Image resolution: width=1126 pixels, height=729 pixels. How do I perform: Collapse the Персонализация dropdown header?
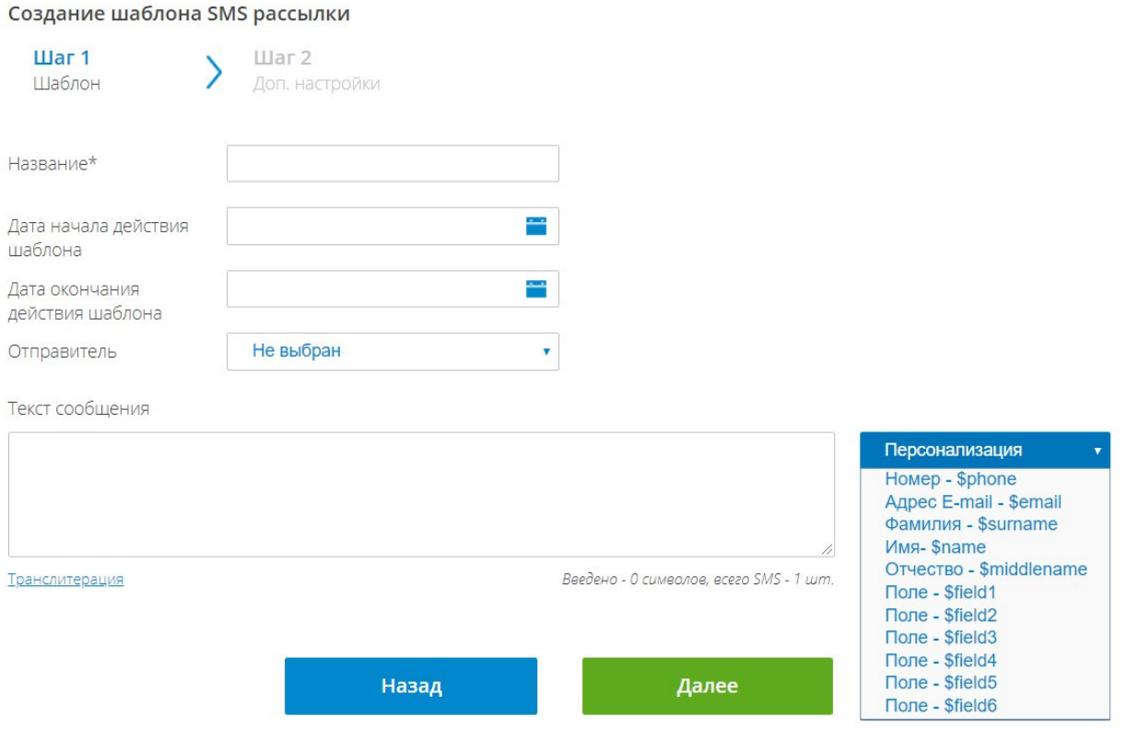pyautogui.click(x=984, y=451)
